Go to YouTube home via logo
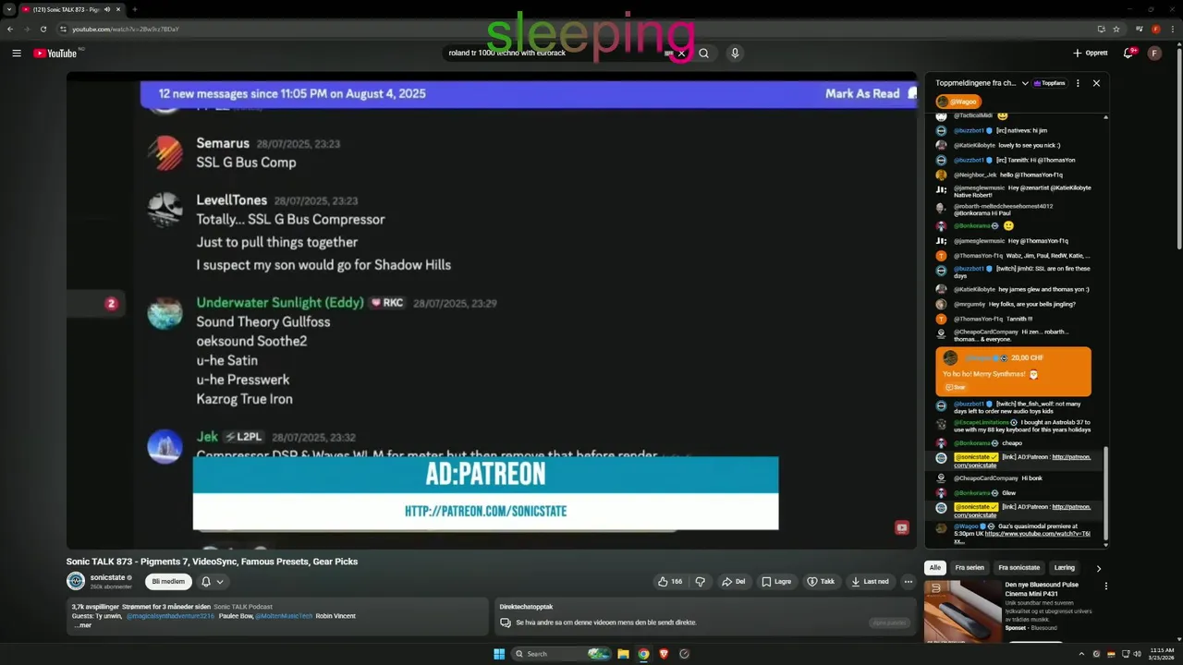The image size is (1183, 665). click(x=55, y=53)
